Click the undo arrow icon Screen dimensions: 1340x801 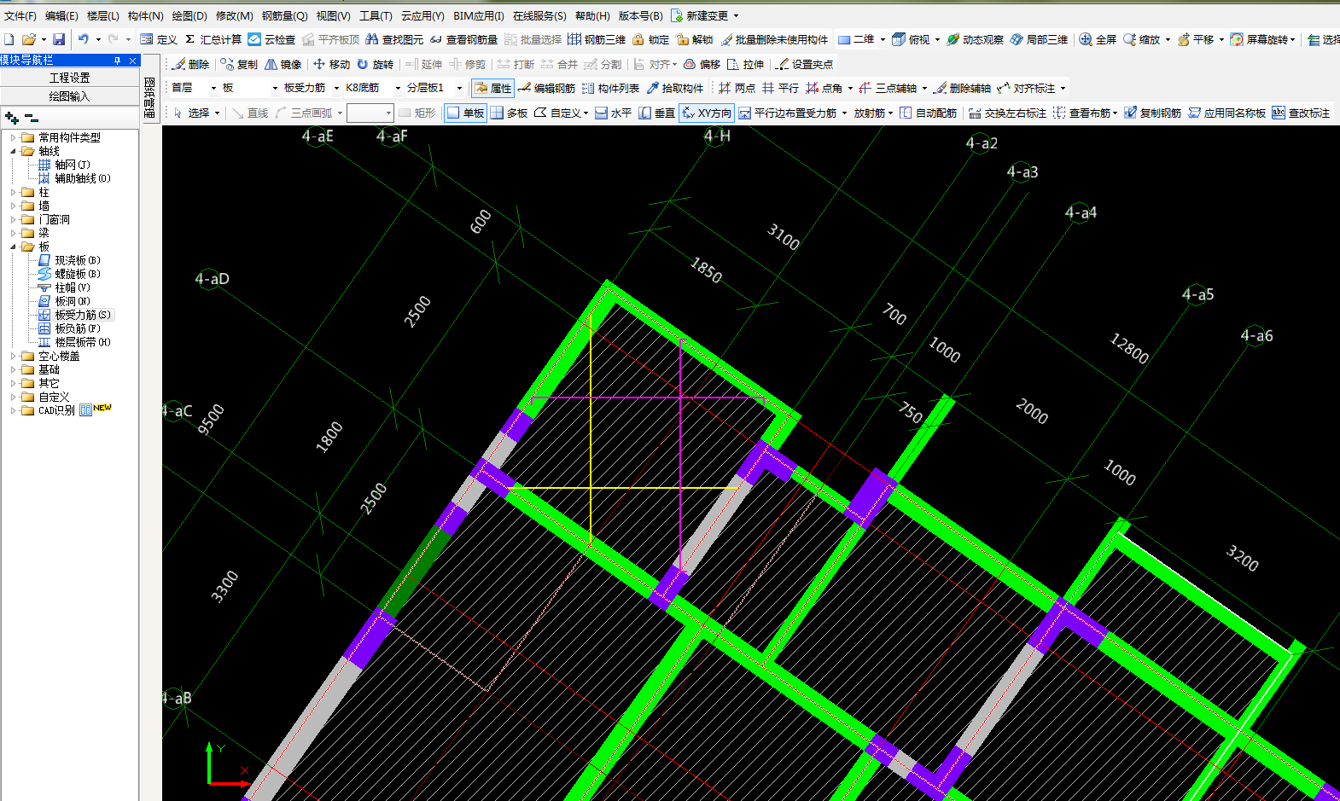(83, 39)
